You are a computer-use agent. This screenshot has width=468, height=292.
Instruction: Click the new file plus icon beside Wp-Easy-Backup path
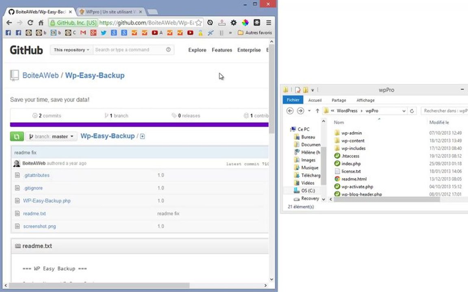[x=142, y=136]
